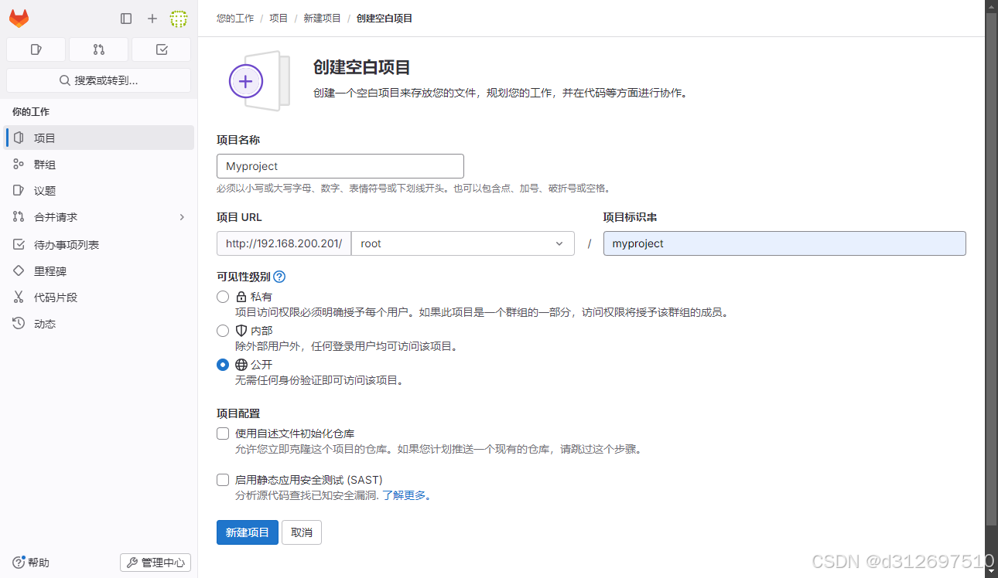Open 待办事项列表 in the sidebar
998x578 pixels.
pyautogui.click(x=99, y=244)
